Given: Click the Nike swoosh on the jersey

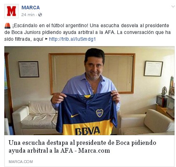Looking at the screenshot, I should 74,116.
